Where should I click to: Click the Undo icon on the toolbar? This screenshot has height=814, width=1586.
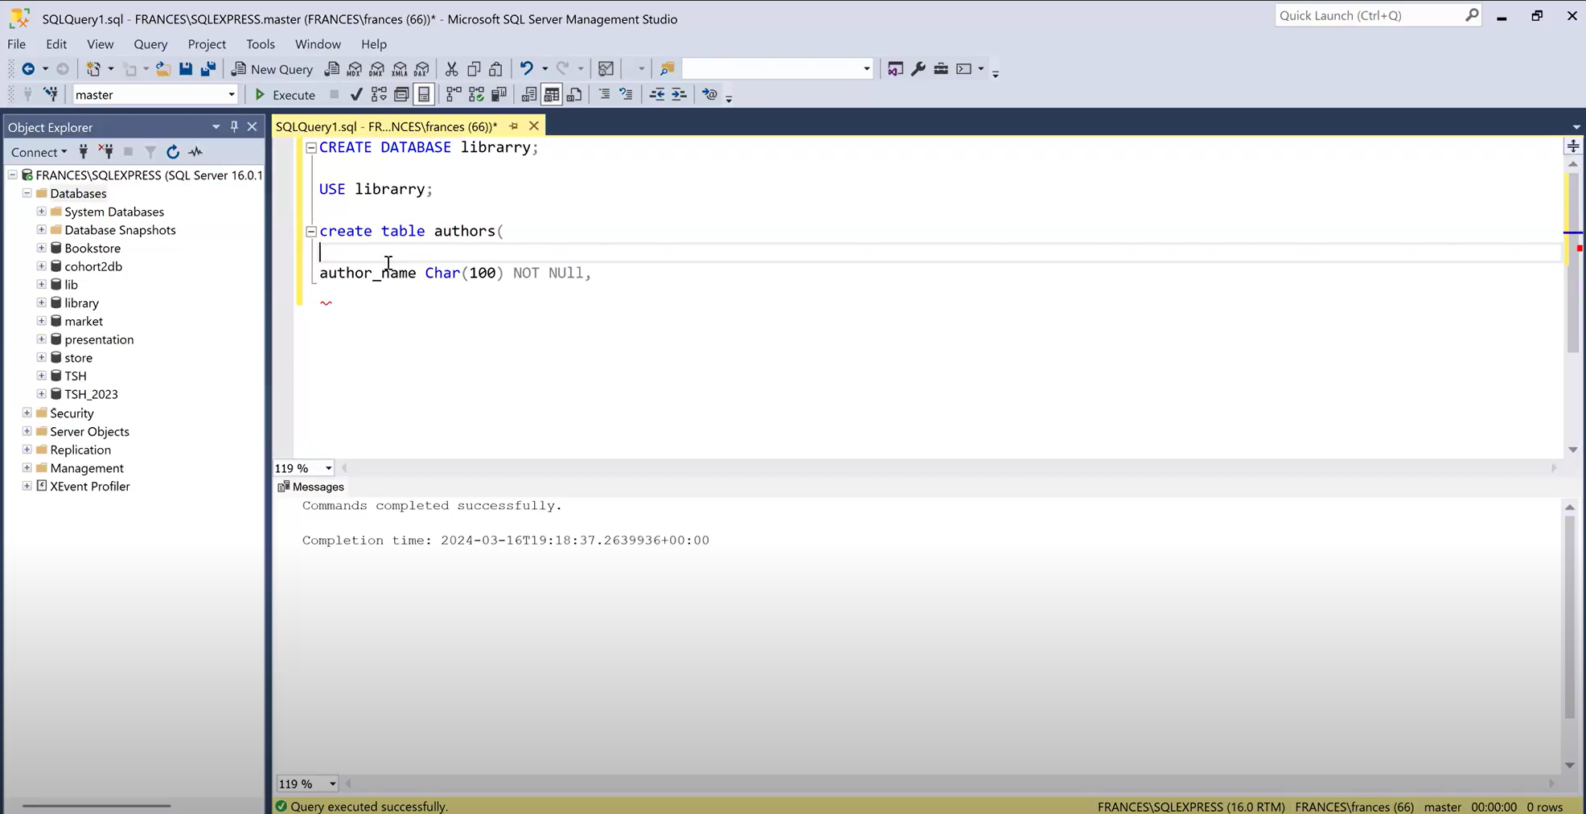pyautogui.click(x=527, y=69)
